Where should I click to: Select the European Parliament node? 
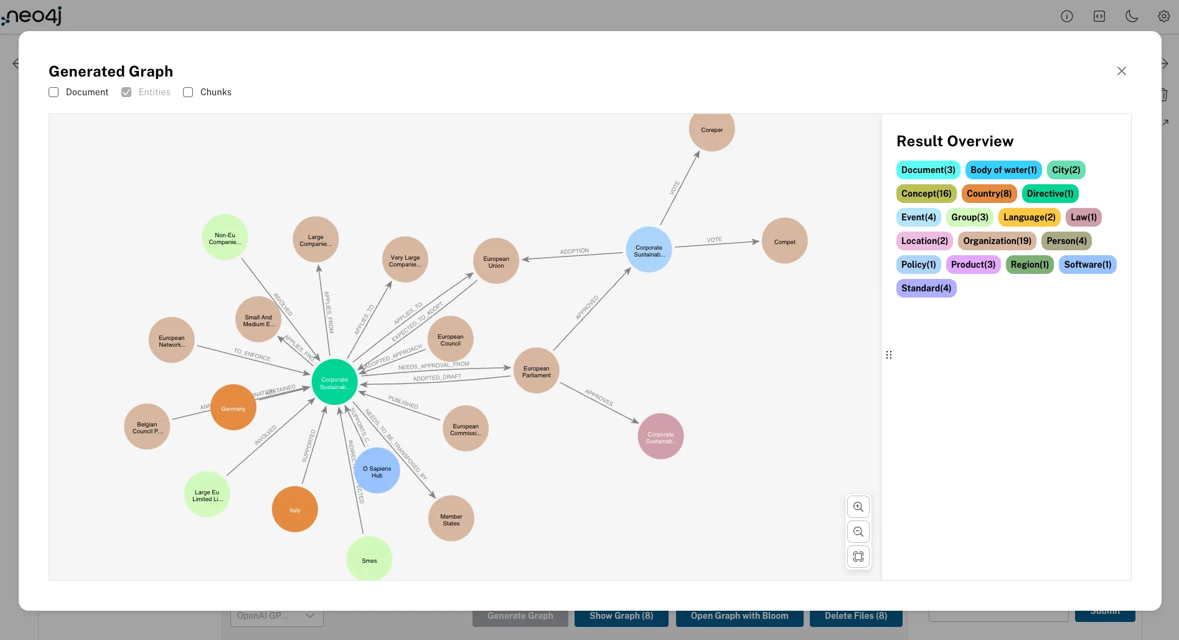537,371
